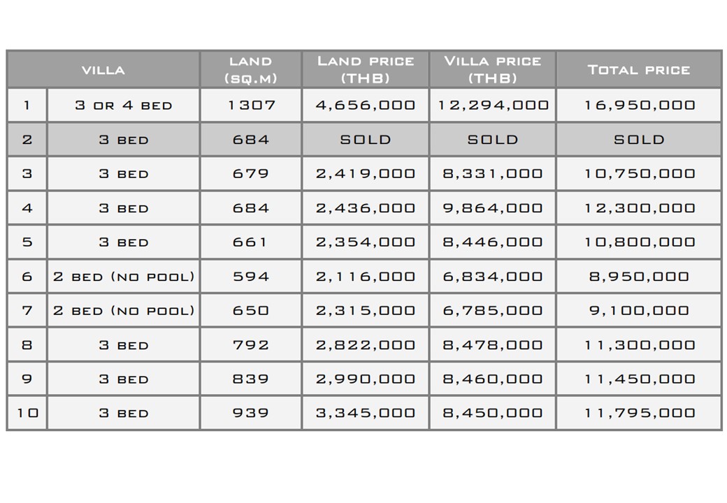727x503 pixels.
Task: Select villa 4 villa price 9,864,000
Action: pyautogui.click(x=492, y=208)
